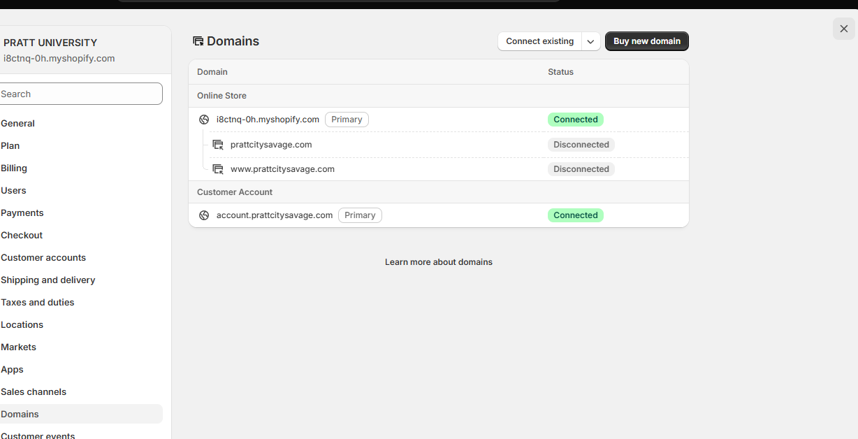Focus the settings Search field
The height and width of the screenshot is (439, 858).
point(81,94)
